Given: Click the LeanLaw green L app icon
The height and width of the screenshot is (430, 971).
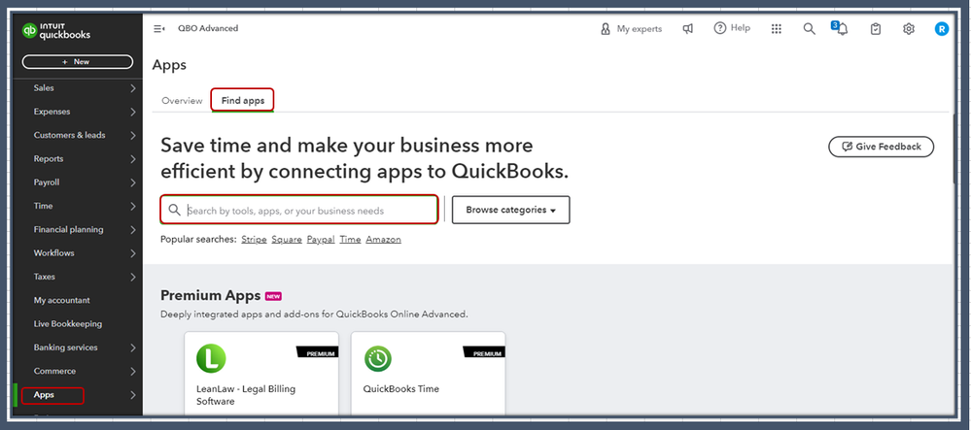Looking at the screenshot, I should [211, 358].
